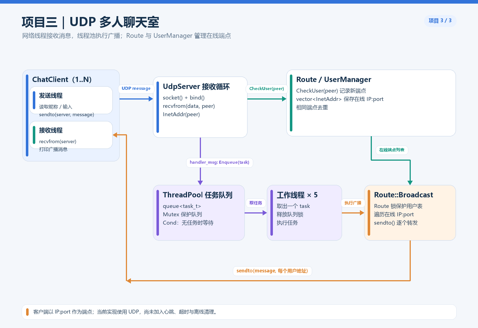Click the 'UdpServer 接收循环' heading
The height and width of the screenshot is (328, 478).
[196, 87]
